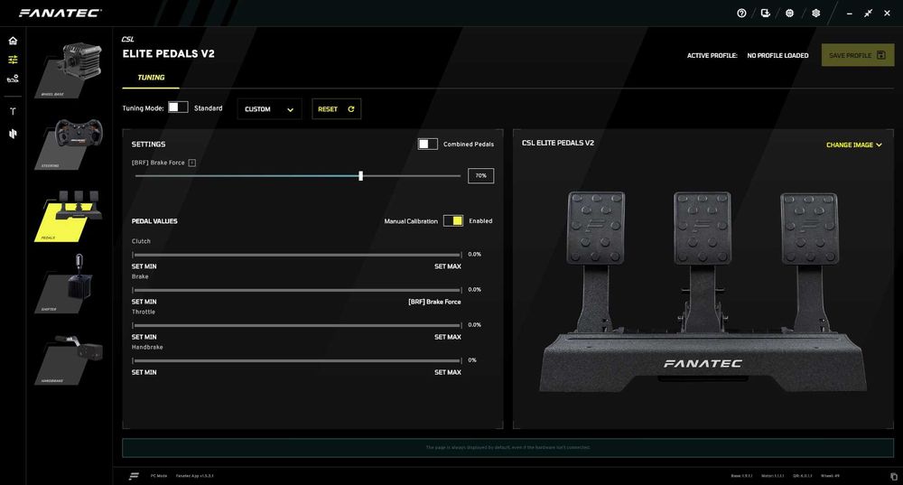
Task: Open the tuning sliders sidebar icon
Action: click(13, 60)
